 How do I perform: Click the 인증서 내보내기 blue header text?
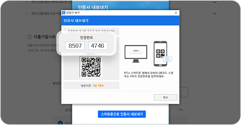coord(76,21)
